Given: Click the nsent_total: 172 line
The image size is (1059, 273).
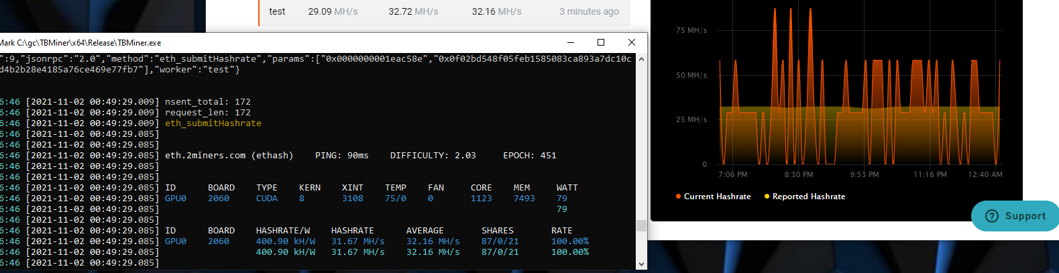Looking at the screenshot, I should 208,102.
